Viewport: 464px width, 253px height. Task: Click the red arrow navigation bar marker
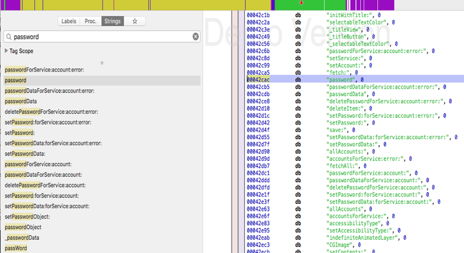coord(301,3)
